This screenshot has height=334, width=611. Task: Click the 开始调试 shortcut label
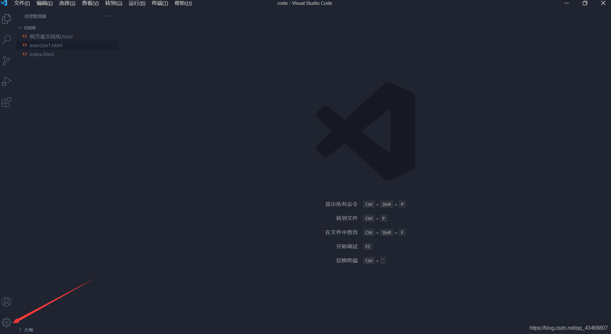click(x=347, y=247)
